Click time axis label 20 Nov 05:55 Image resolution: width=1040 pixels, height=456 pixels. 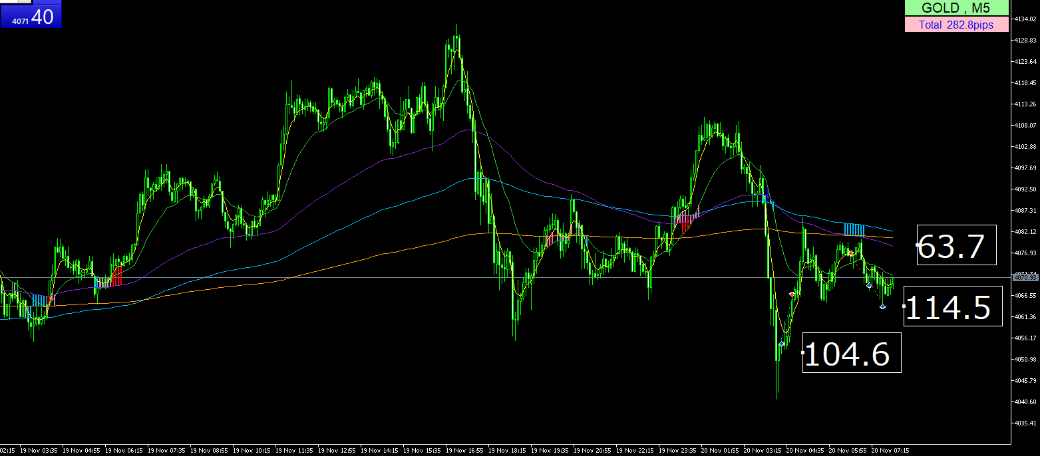pos(848,450)
